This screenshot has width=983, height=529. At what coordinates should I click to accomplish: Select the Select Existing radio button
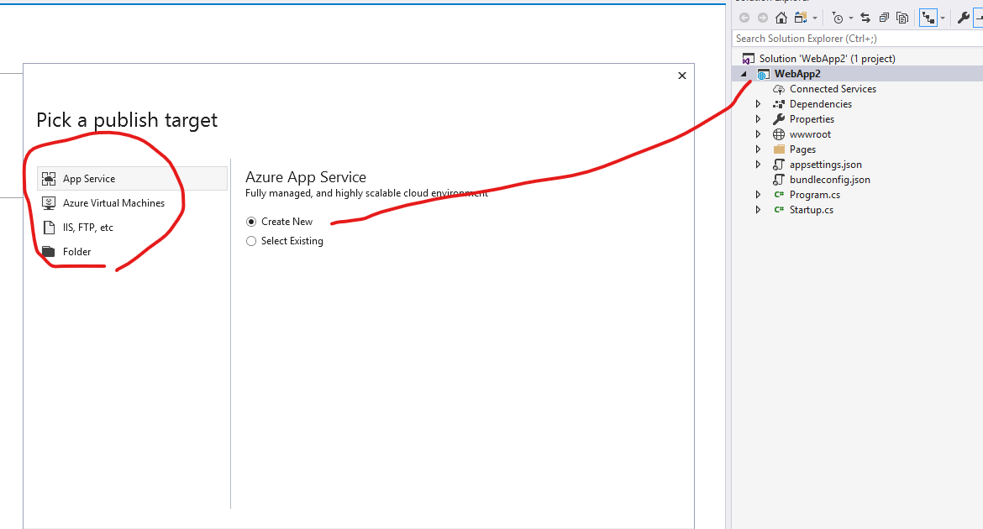pos(250,240)
